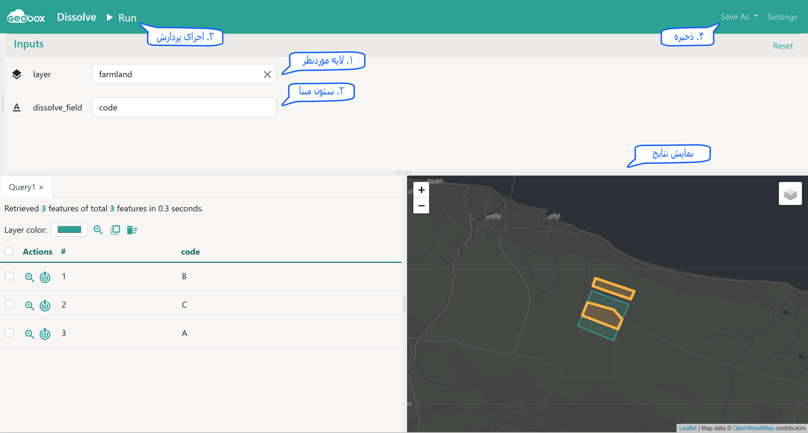Zoom to layer extent magnifier icon
This screenshot has width=808, height=433.
click(x=98, y=230)
